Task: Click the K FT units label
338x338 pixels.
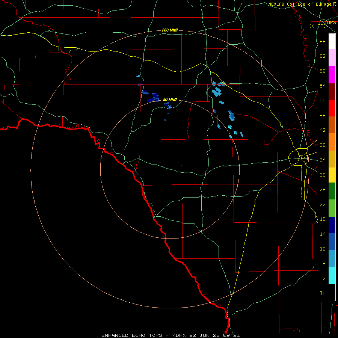Action: [317, 26]
